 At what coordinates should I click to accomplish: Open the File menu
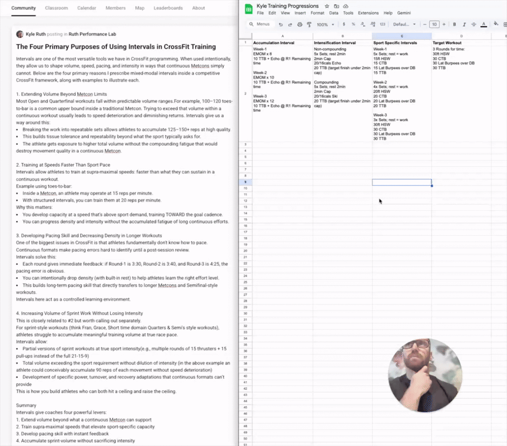pyautogui.click(x=260, y=13)
